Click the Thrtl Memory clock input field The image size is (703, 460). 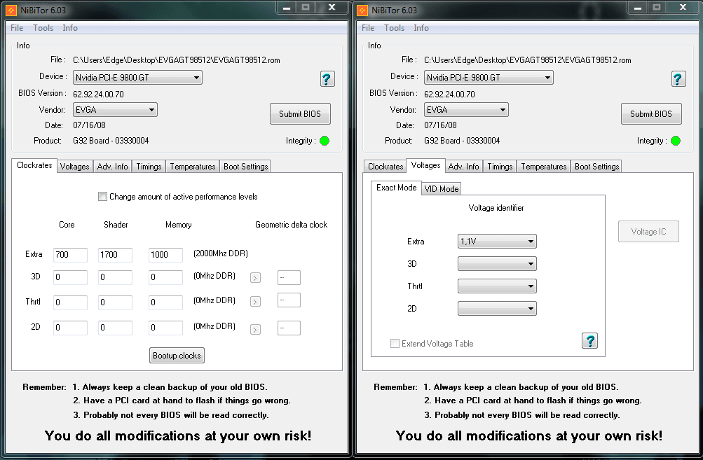click(x=165, y=302)
